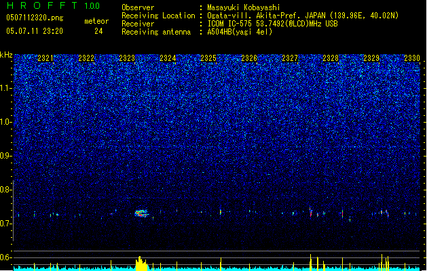Click the filename 0507112320.png

(x=35, y=18)
